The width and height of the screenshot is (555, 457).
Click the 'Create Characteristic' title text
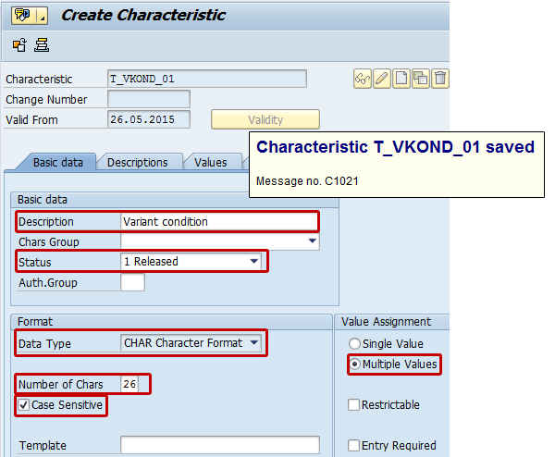[x=143, y=15]
